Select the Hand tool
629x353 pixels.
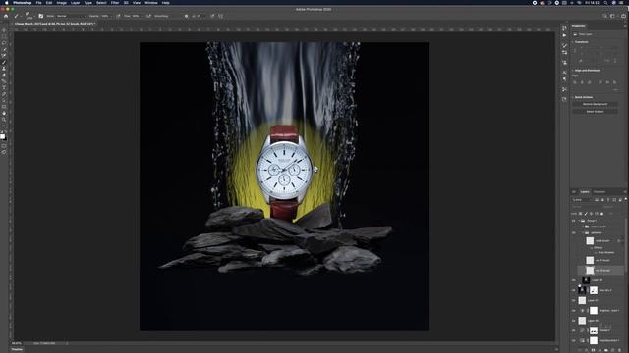(4, 114)
